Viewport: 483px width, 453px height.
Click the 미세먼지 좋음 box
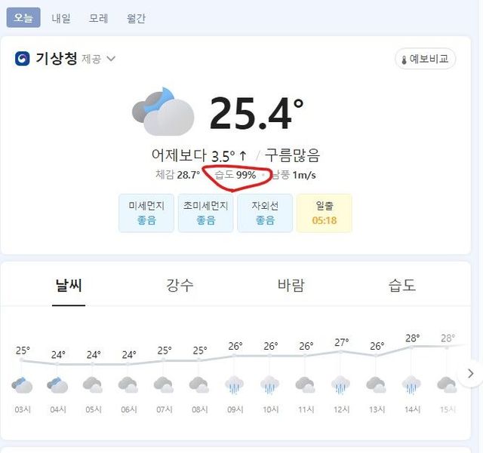click(x=146, y=213)
